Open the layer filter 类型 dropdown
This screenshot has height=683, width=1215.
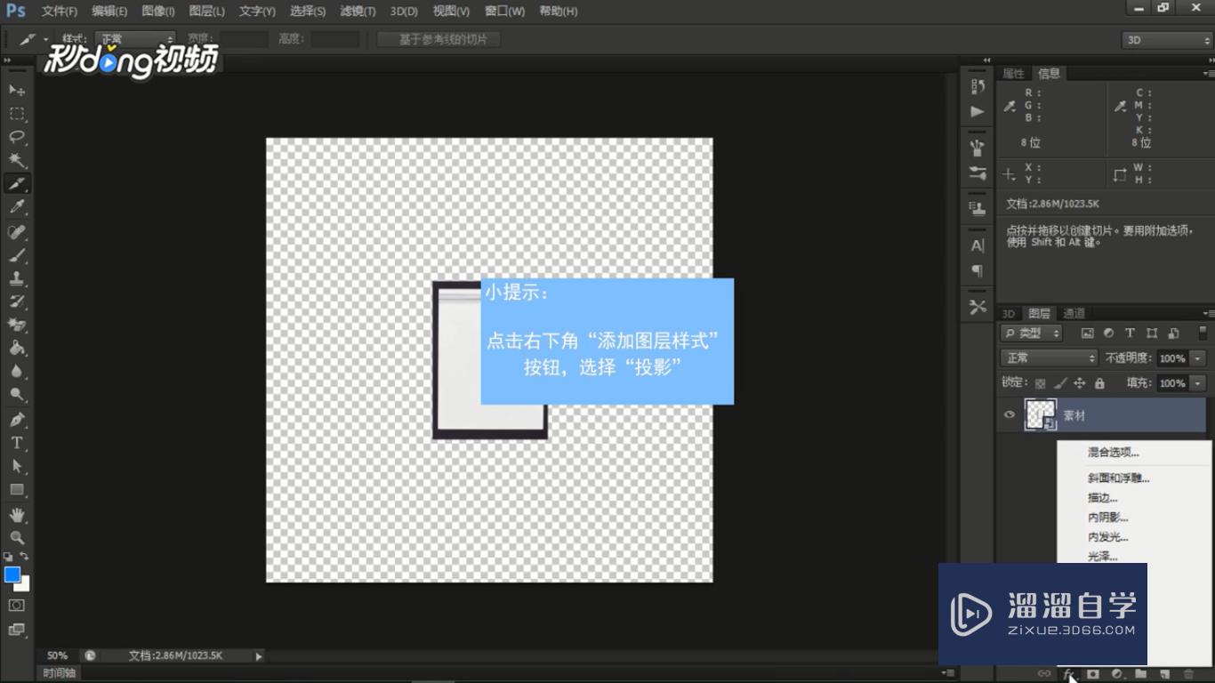tap(1032, 333)
